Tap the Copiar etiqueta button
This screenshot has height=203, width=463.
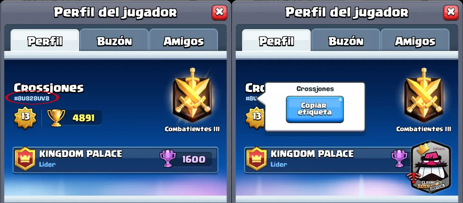click(x=315, y=109)
